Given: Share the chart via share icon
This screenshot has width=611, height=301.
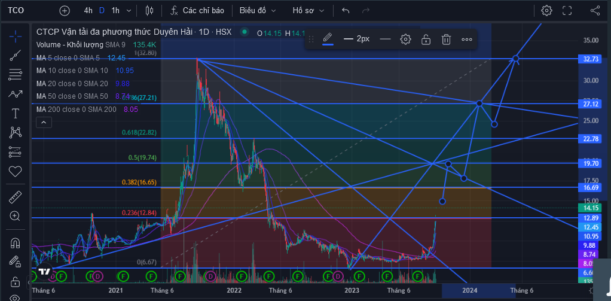Looking at the screenshot, I should 595,11.
